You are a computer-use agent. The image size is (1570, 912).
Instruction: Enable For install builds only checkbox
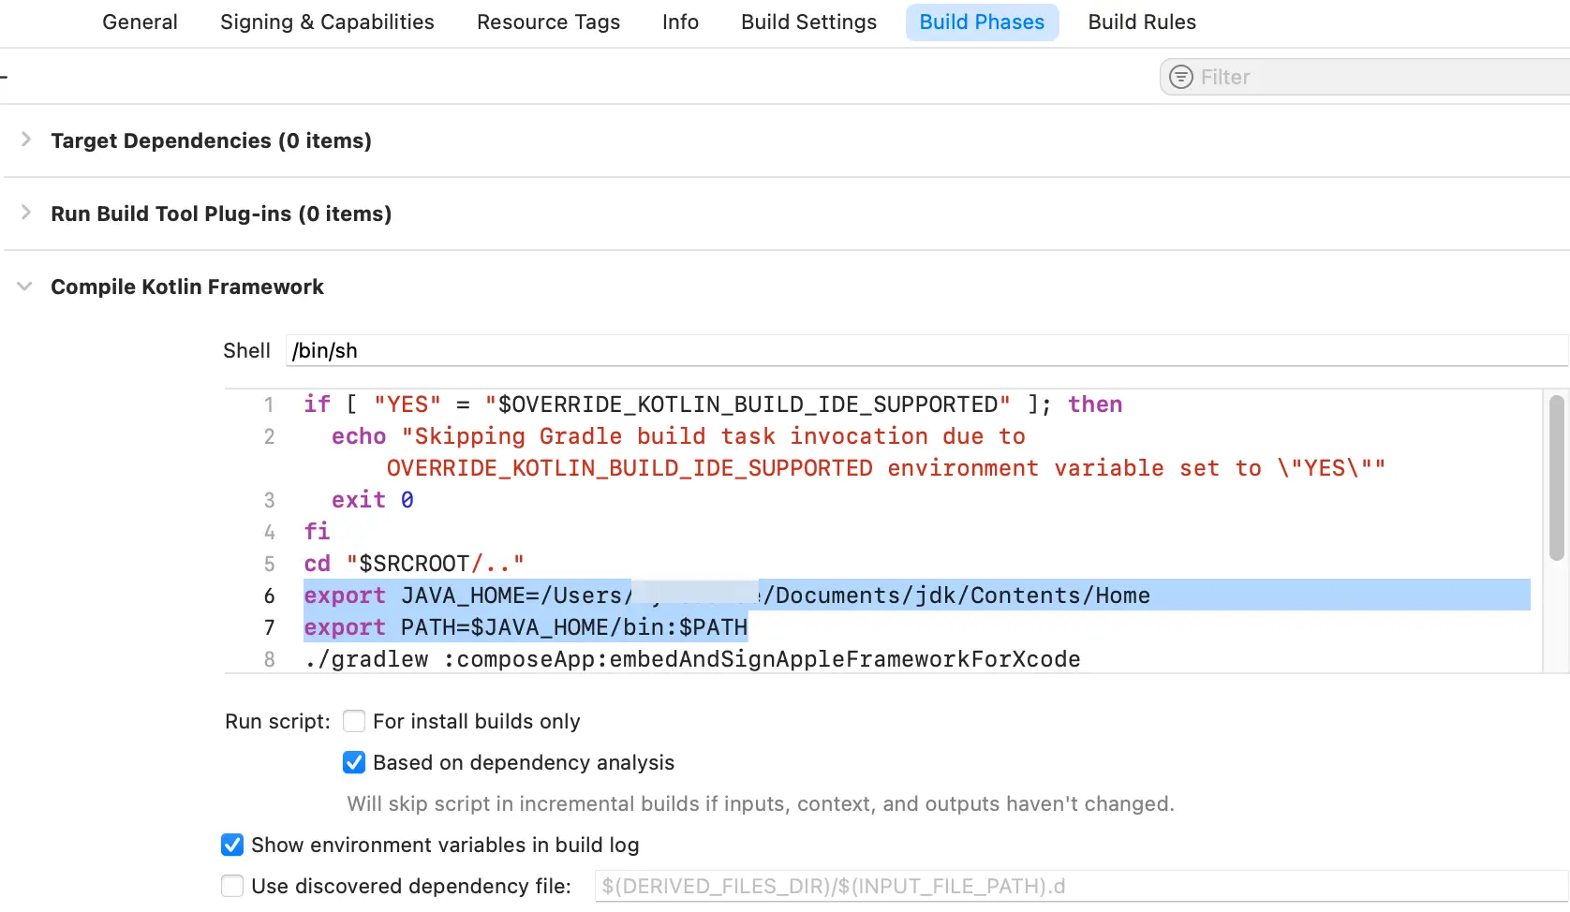354,721
